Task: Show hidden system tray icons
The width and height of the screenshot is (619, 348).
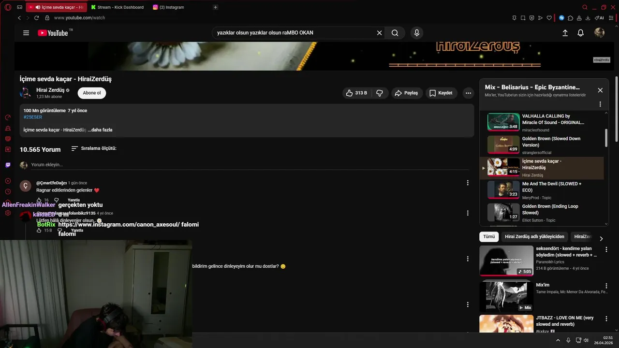Action: point(558,340)
